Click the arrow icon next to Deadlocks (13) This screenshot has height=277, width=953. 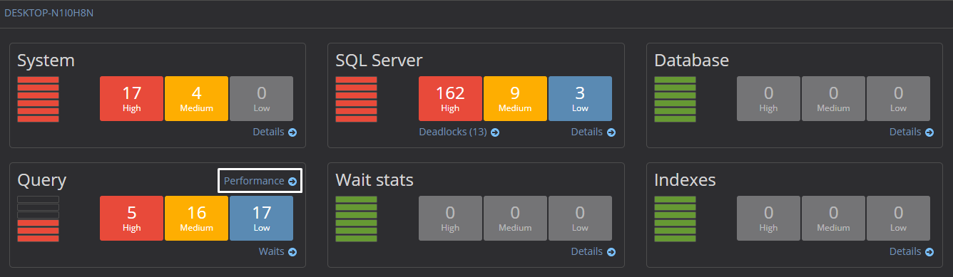point(495,132)
